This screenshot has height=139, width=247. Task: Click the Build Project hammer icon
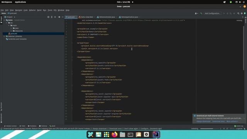tap(201, 14)
